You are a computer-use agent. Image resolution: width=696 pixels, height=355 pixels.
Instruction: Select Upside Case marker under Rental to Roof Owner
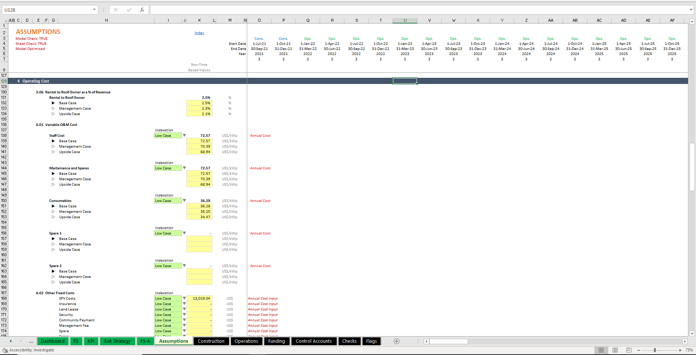(x=53, y=114)
